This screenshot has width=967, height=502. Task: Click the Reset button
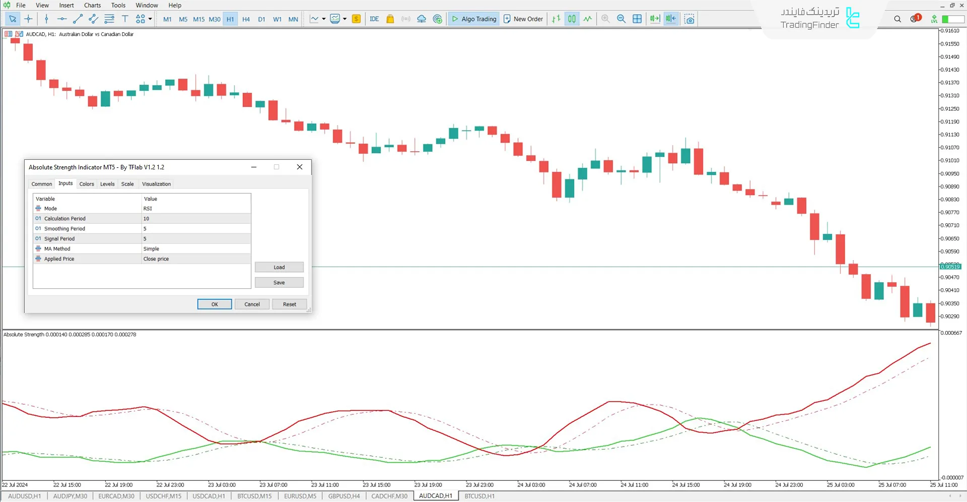coord(289,304)
